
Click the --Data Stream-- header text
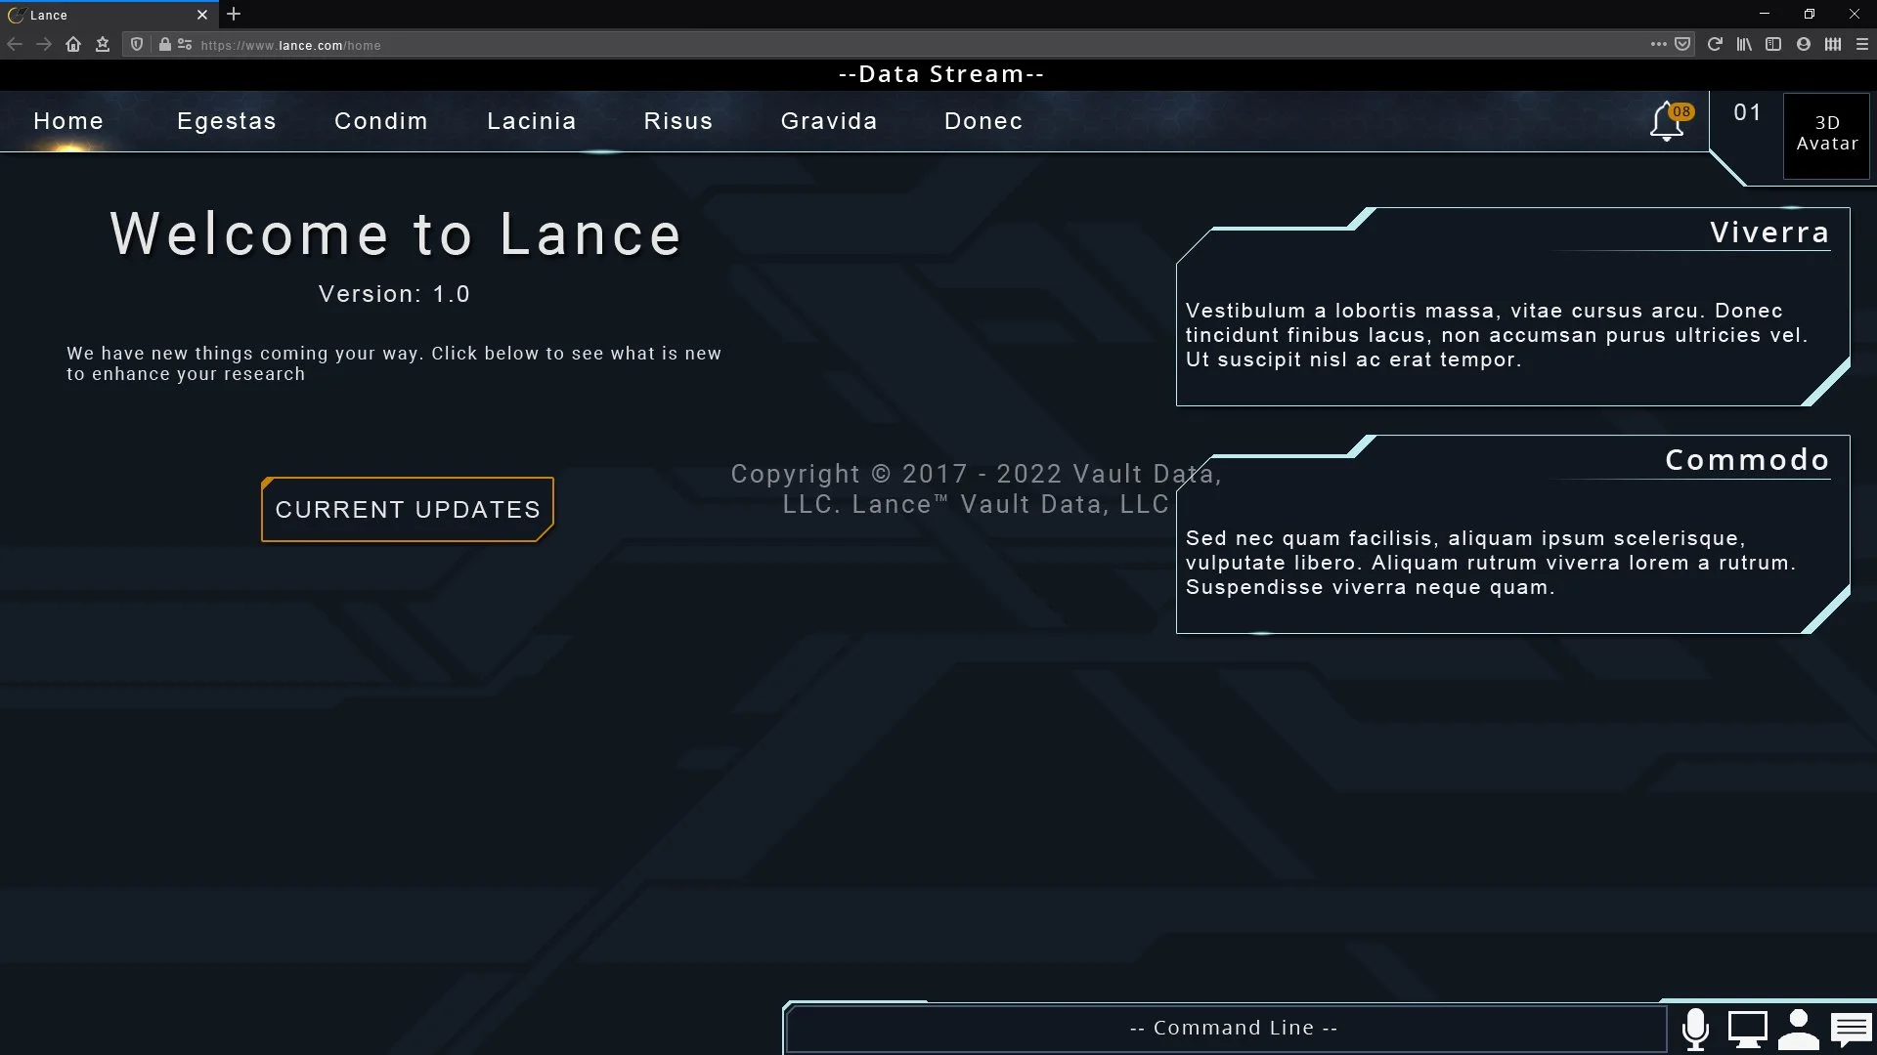tap(941, 74)
